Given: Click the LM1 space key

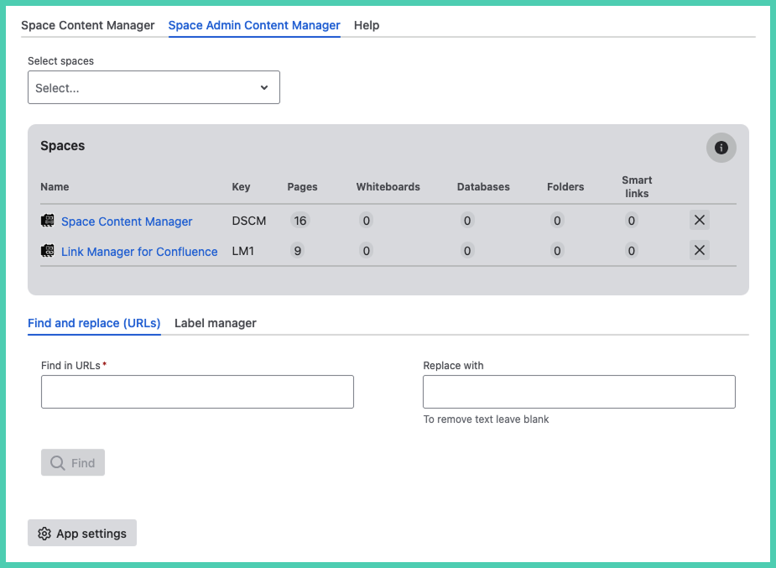Looking at the screenshot, I should click(243, 251).
